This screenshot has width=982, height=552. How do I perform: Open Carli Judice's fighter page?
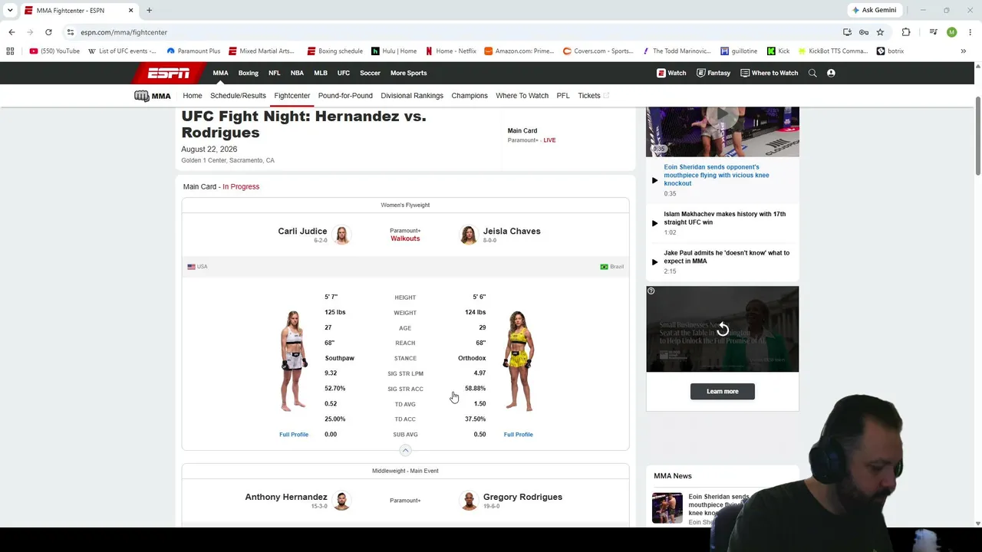tap(302, 231)
